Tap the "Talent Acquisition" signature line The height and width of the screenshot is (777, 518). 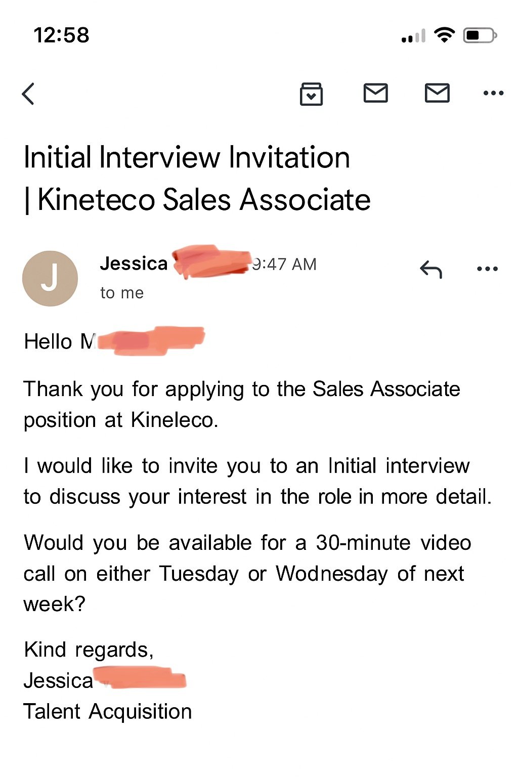tap(108, 712)
